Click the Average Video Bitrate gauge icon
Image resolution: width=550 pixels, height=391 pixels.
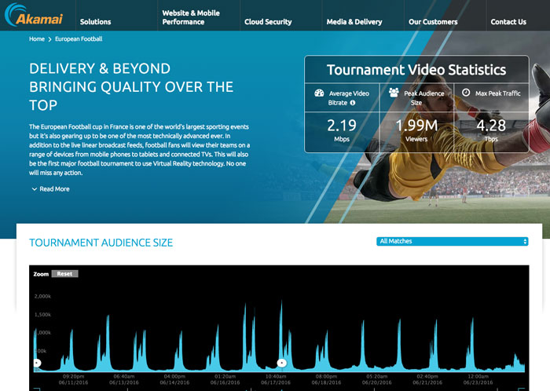(x=319, y=93)
